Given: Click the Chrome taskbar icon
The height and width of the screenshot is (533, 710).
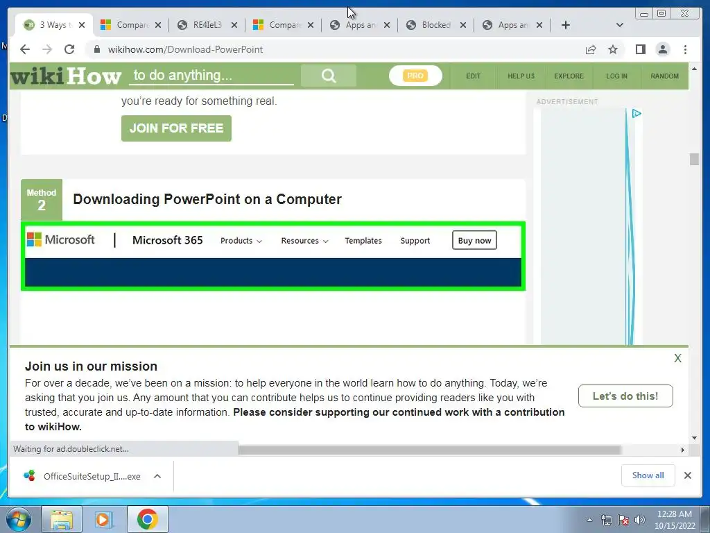Looking at the screenshot, I should coord(148,519).
